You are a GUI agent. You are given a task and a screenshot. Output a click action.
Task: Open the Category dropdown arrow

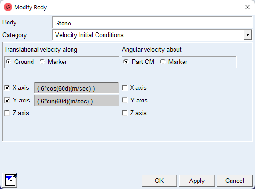tap(247, 35)
